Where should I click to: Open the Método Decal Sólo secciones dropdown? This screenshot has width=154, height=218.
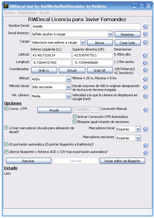pos(68,87)
